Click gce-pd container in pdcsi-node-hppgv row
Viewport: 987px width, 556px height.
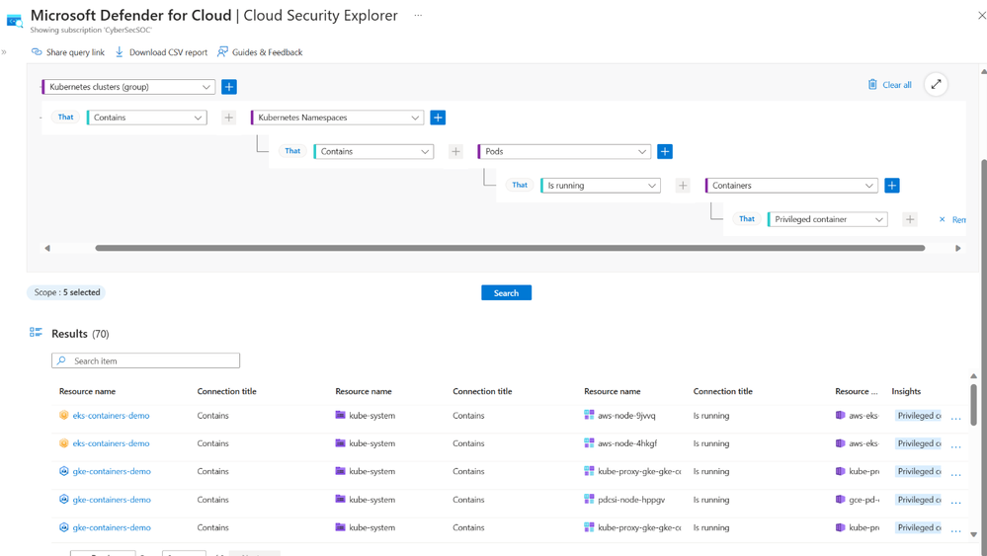[x=864, y=500]
